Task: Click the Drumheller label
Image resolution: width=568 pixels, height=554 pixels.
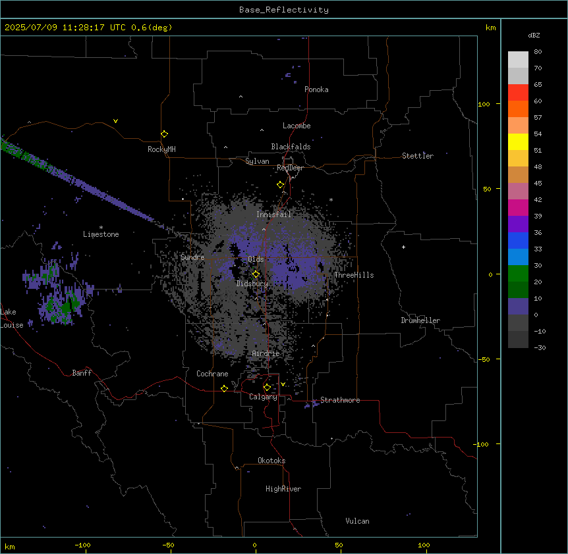Action: (420, 320)
